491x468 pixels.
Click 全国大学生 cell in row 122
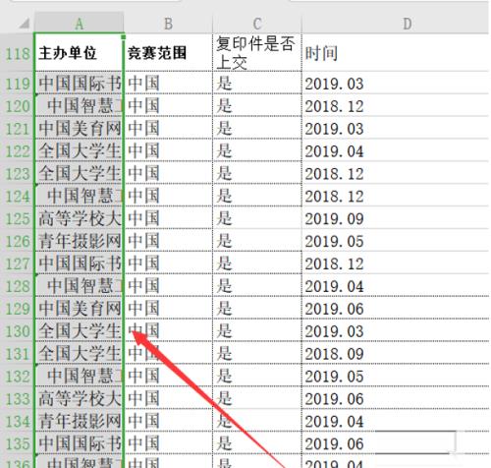[79, 150]
